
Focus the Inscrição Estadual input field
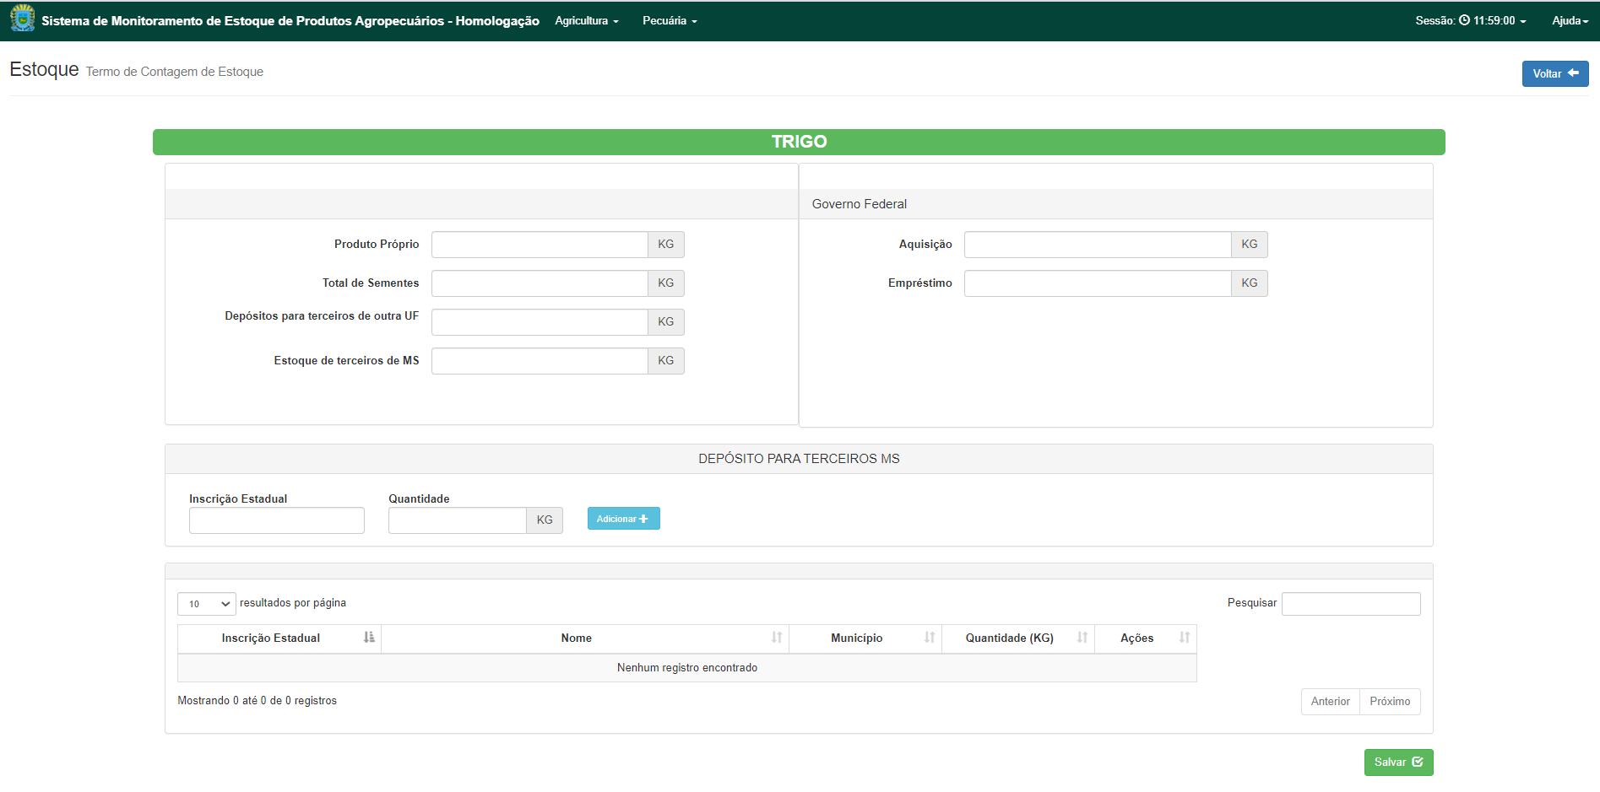pyautogui.click(x=277, y=520)
